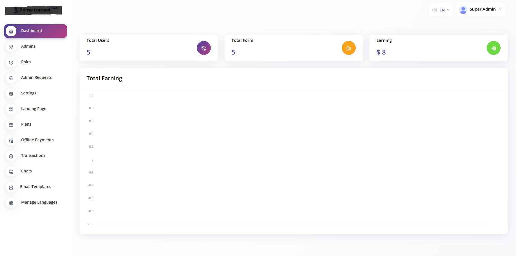Click chevron next to Super Admin

pos(500,9)
